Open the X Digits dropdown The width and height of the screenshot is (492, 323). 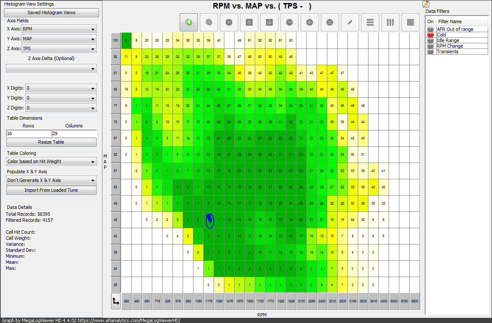tap(61, 88)
